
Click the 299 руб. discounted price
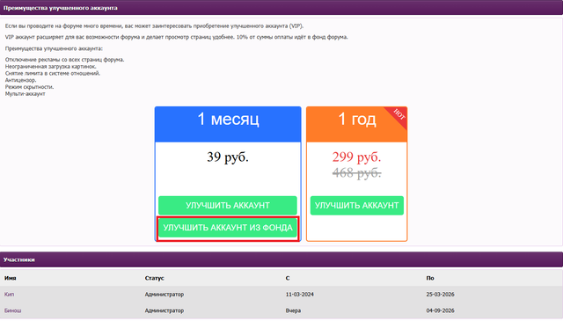tap(356, 157)
